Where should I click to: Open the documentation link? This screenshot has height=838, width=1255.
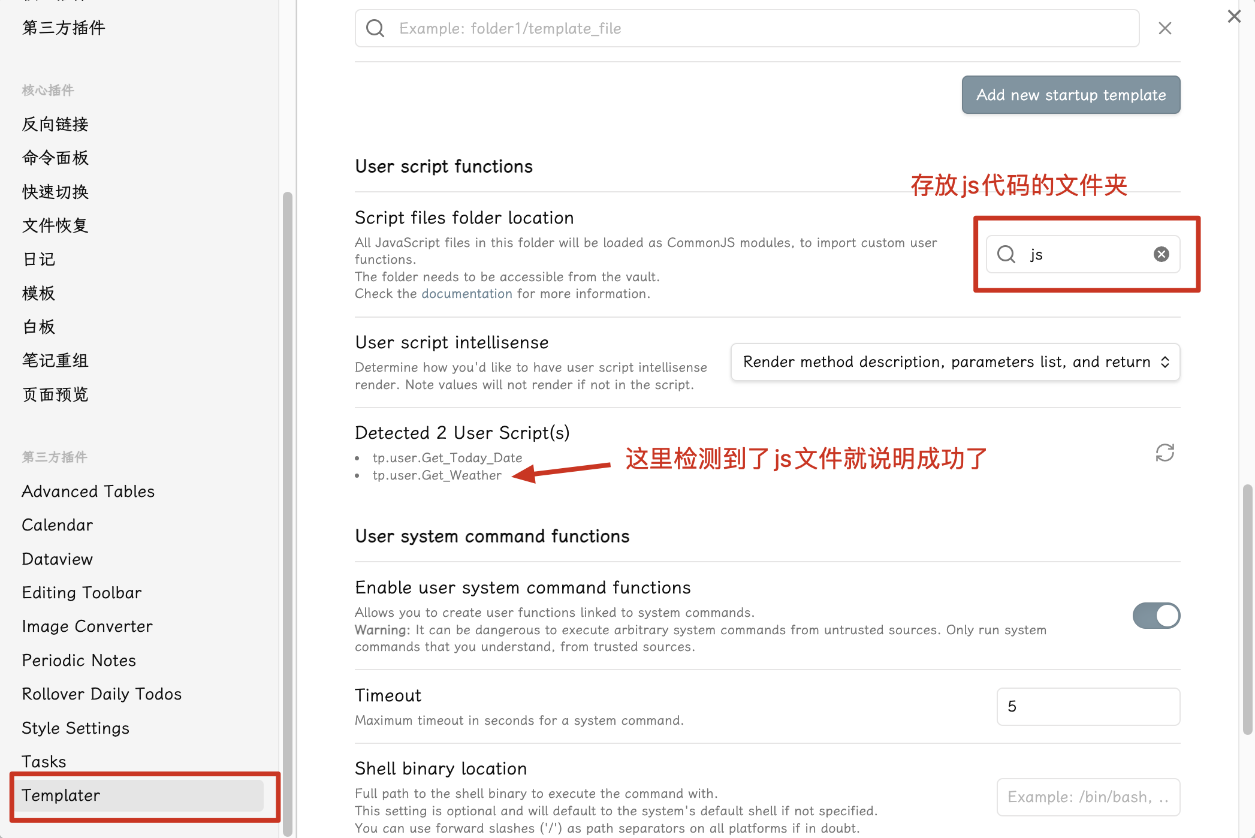point(467,294)
